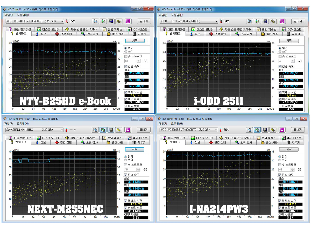Open options icon in SAMSUNG window
Screen dimensions: 311x229
pyautogui.click(x=119, y=130)
